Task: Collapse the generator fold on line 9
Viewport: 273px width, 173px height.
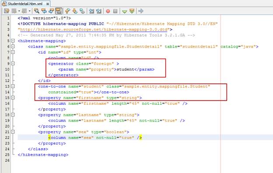Action: (x=13, y=63)
